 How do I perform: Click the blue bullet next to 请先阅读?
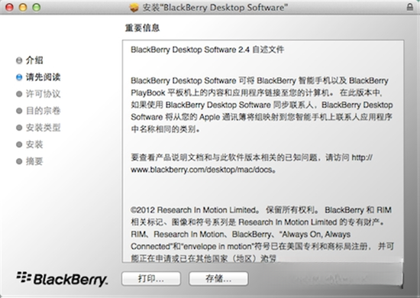click(x=19, y=77)
